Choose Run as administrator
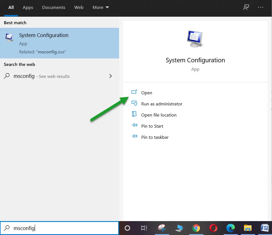The height and width of the screenshot is (235, 272). tap(162, 104)
